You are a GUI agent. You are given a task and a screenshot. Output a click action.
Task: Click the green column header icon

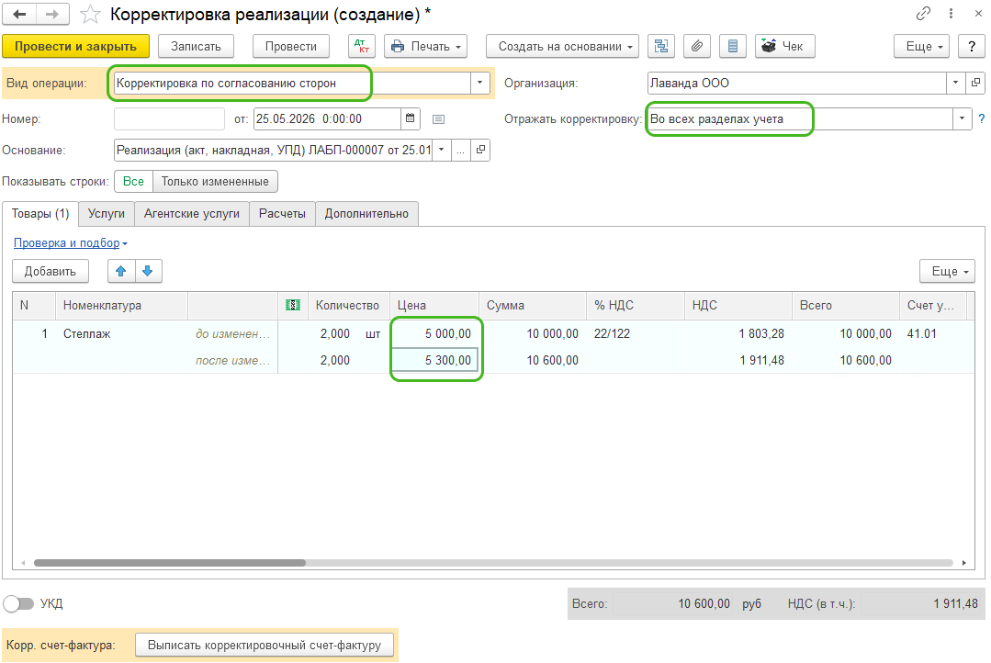[293, 305]
